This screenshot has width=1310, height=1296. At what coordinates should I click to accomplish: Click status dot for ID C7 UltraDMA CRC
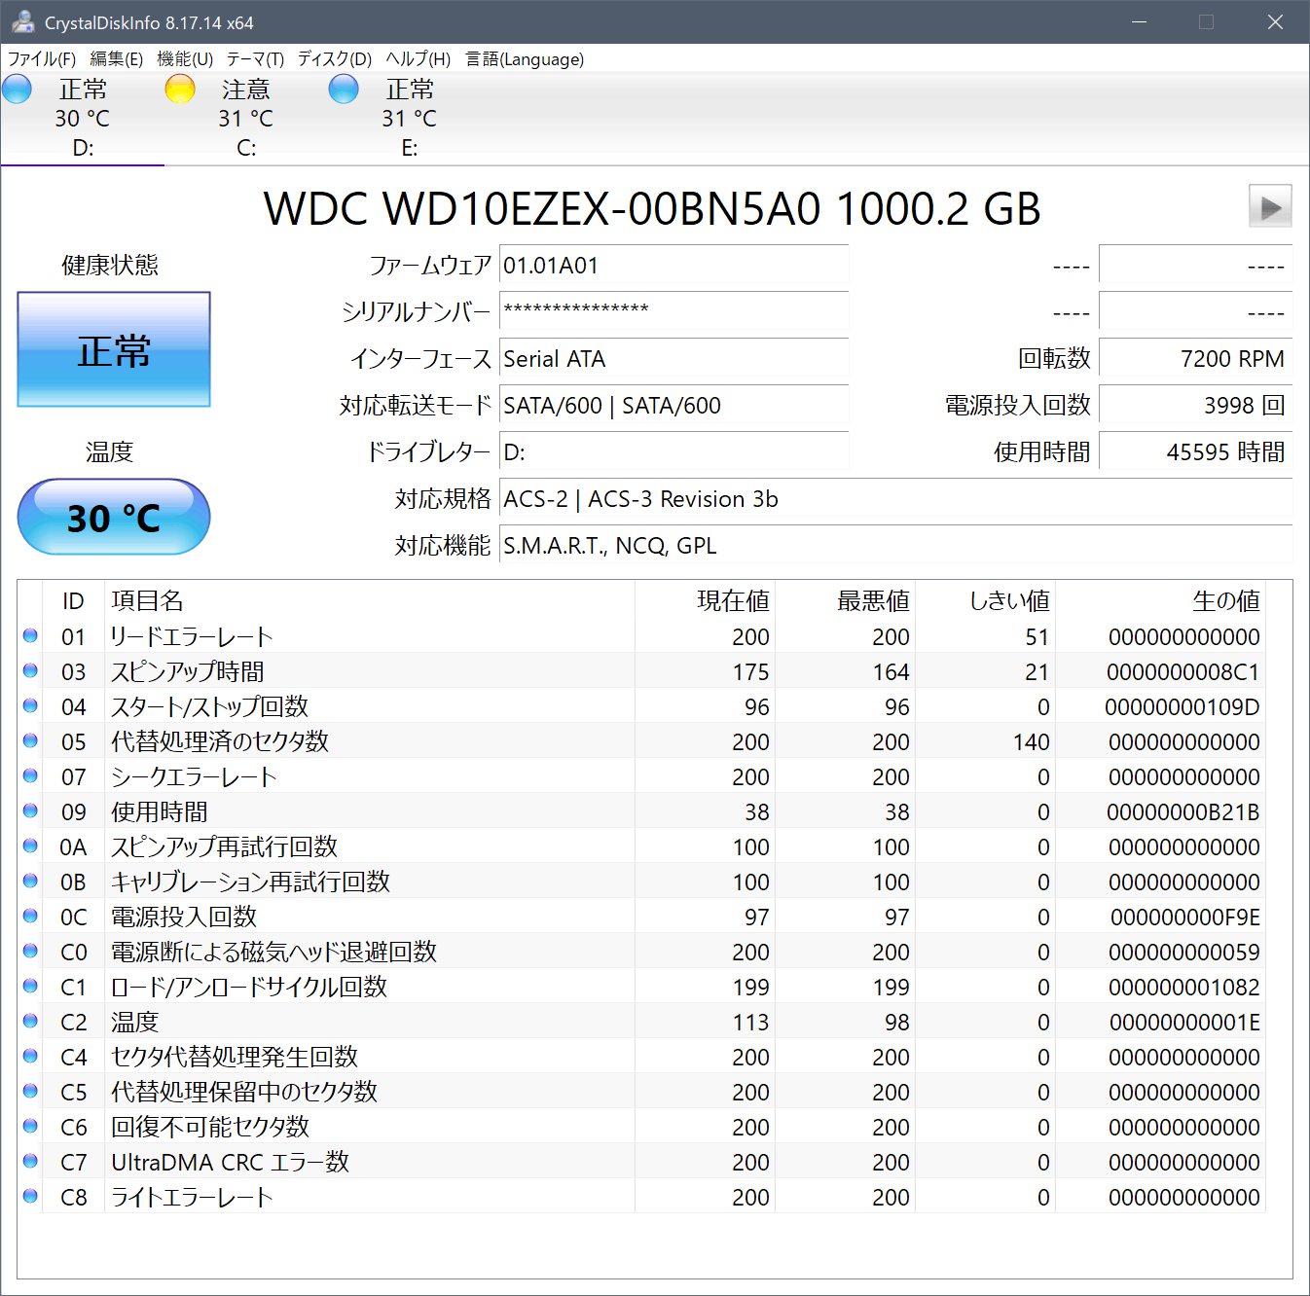(30, 1161)
